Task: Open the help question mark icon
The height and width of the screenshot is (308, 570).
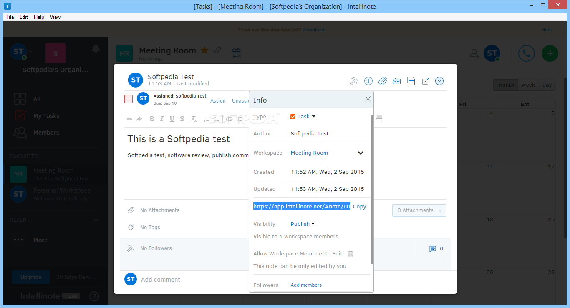Action: click(94, 296)
